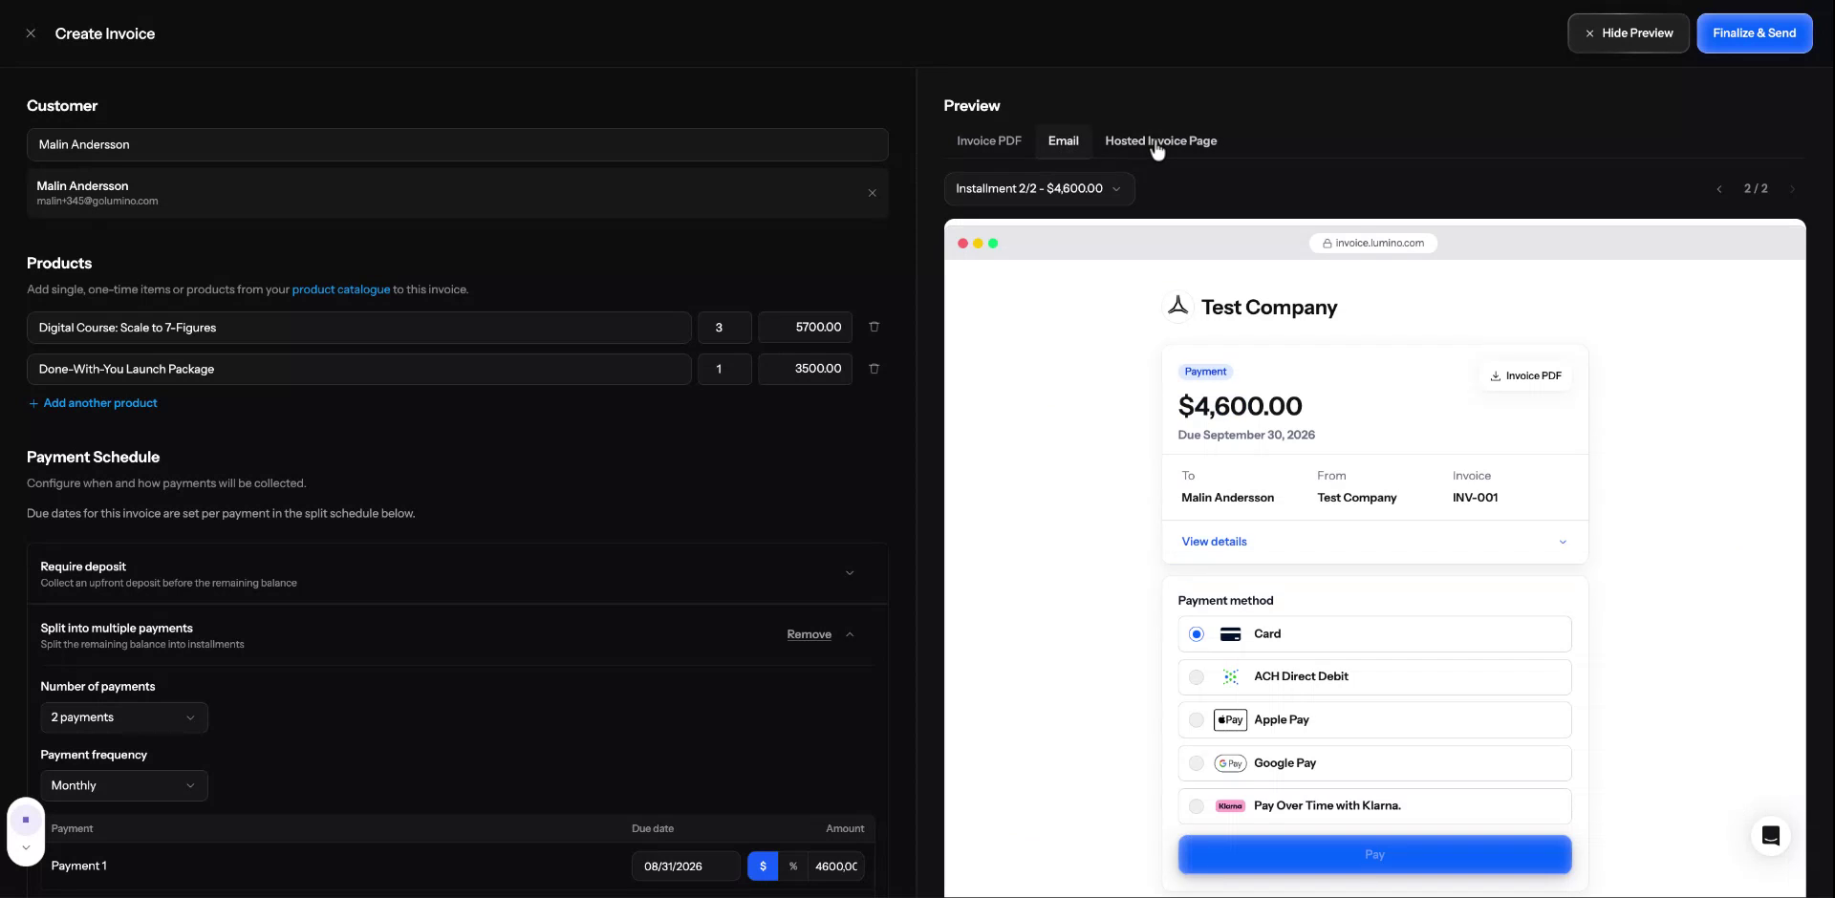This screenshot has width=1835, height=898.
Task: Click malin+345@golumino.com email text
Action: pos(97,202)
